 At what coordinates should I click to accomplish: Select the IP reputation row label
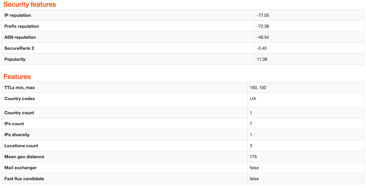point(18,15)
